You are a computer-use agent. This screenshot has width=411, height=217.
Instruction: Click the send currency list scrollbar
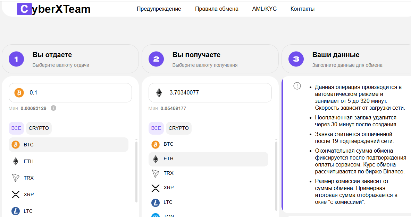pyautogui.click(x=136, y=172)
